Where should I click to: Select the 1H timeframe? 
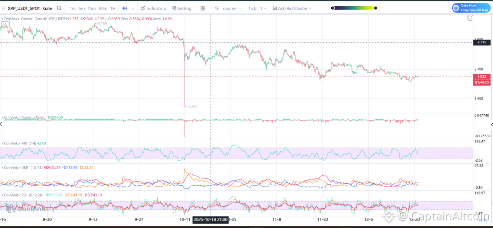click(113, 8)
